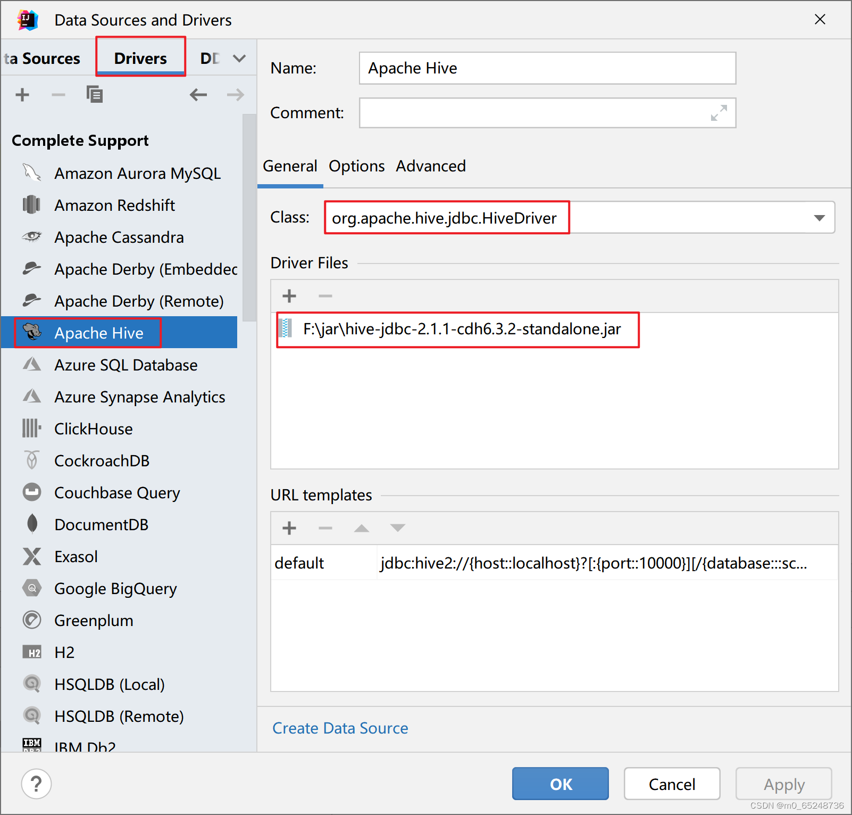Click the DocumentDB leaf icon
The image size is (852, 815).
[32, 524]
